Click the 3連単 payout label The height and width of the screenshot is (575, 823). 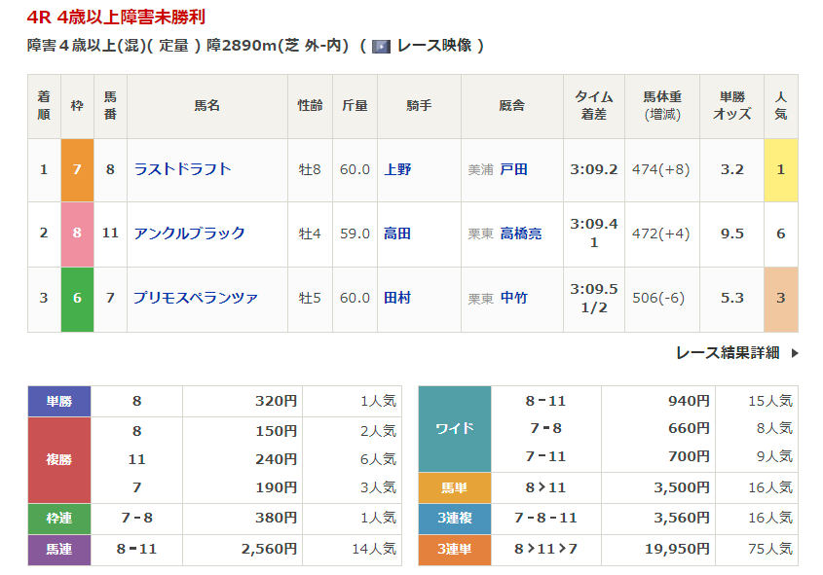coord(455,550)
